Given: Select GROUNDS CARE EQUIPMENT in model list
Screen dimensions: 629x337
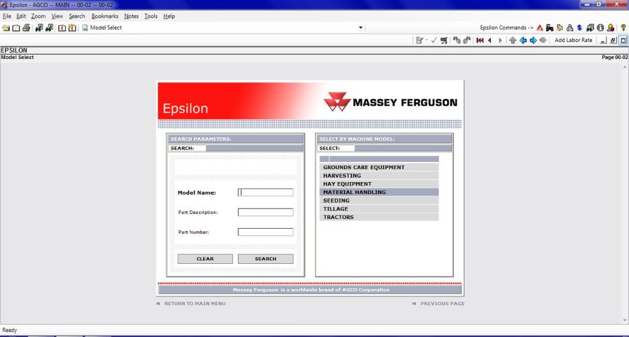Looking at the screenshot, I should [379, 167].
